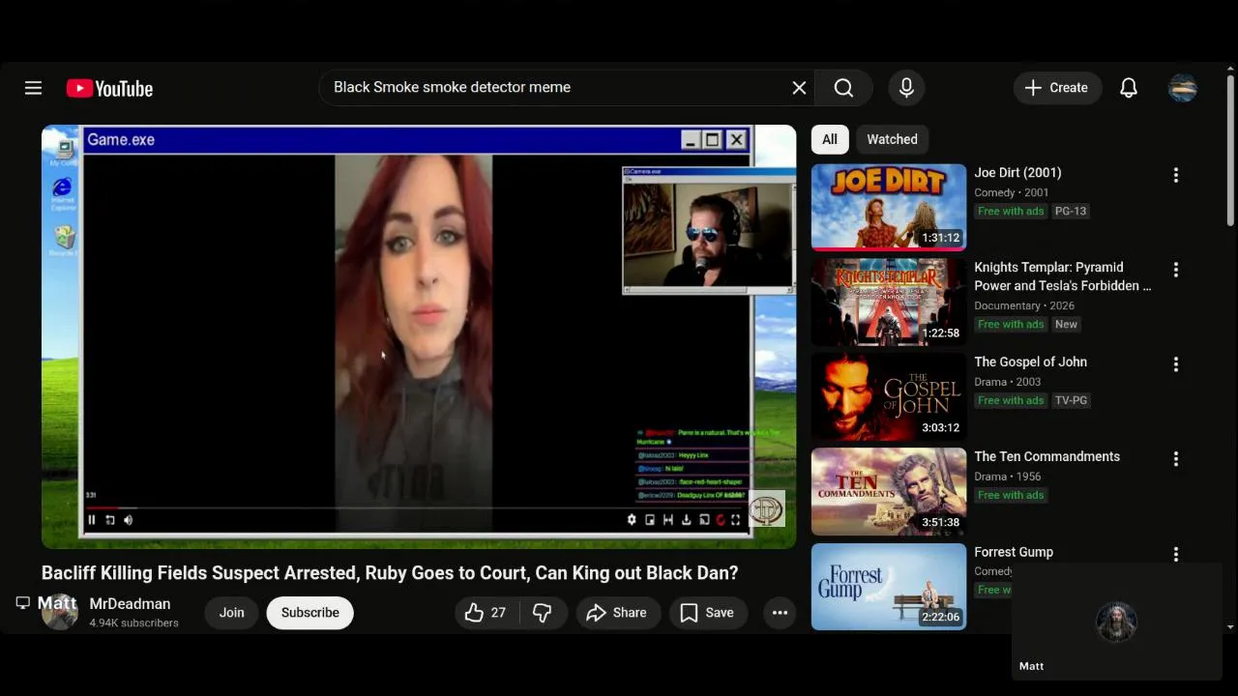
Task: Click the cast icon in the player
Action: (703, 520)
